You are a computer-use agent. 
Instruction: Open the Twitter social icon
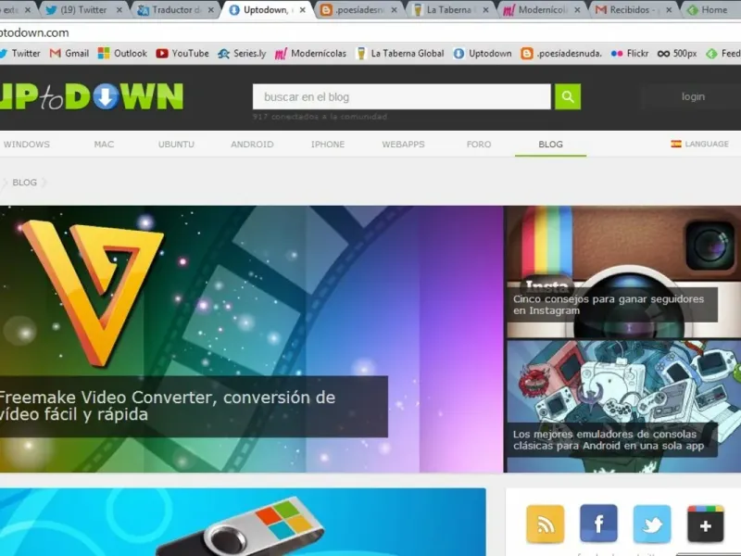652,524
